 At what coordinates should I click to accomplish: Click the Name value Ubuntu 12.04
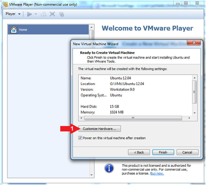coord(120,78)
